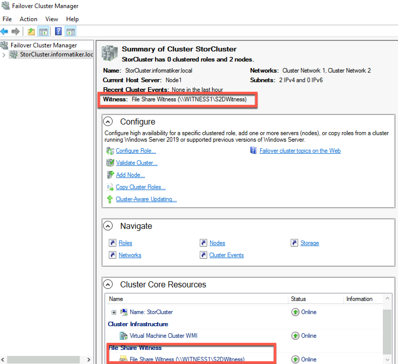The width and height of the screenshot is (398, 364).
Task: Click the Cluster Events shortcut icon
Action: point(203,255)
